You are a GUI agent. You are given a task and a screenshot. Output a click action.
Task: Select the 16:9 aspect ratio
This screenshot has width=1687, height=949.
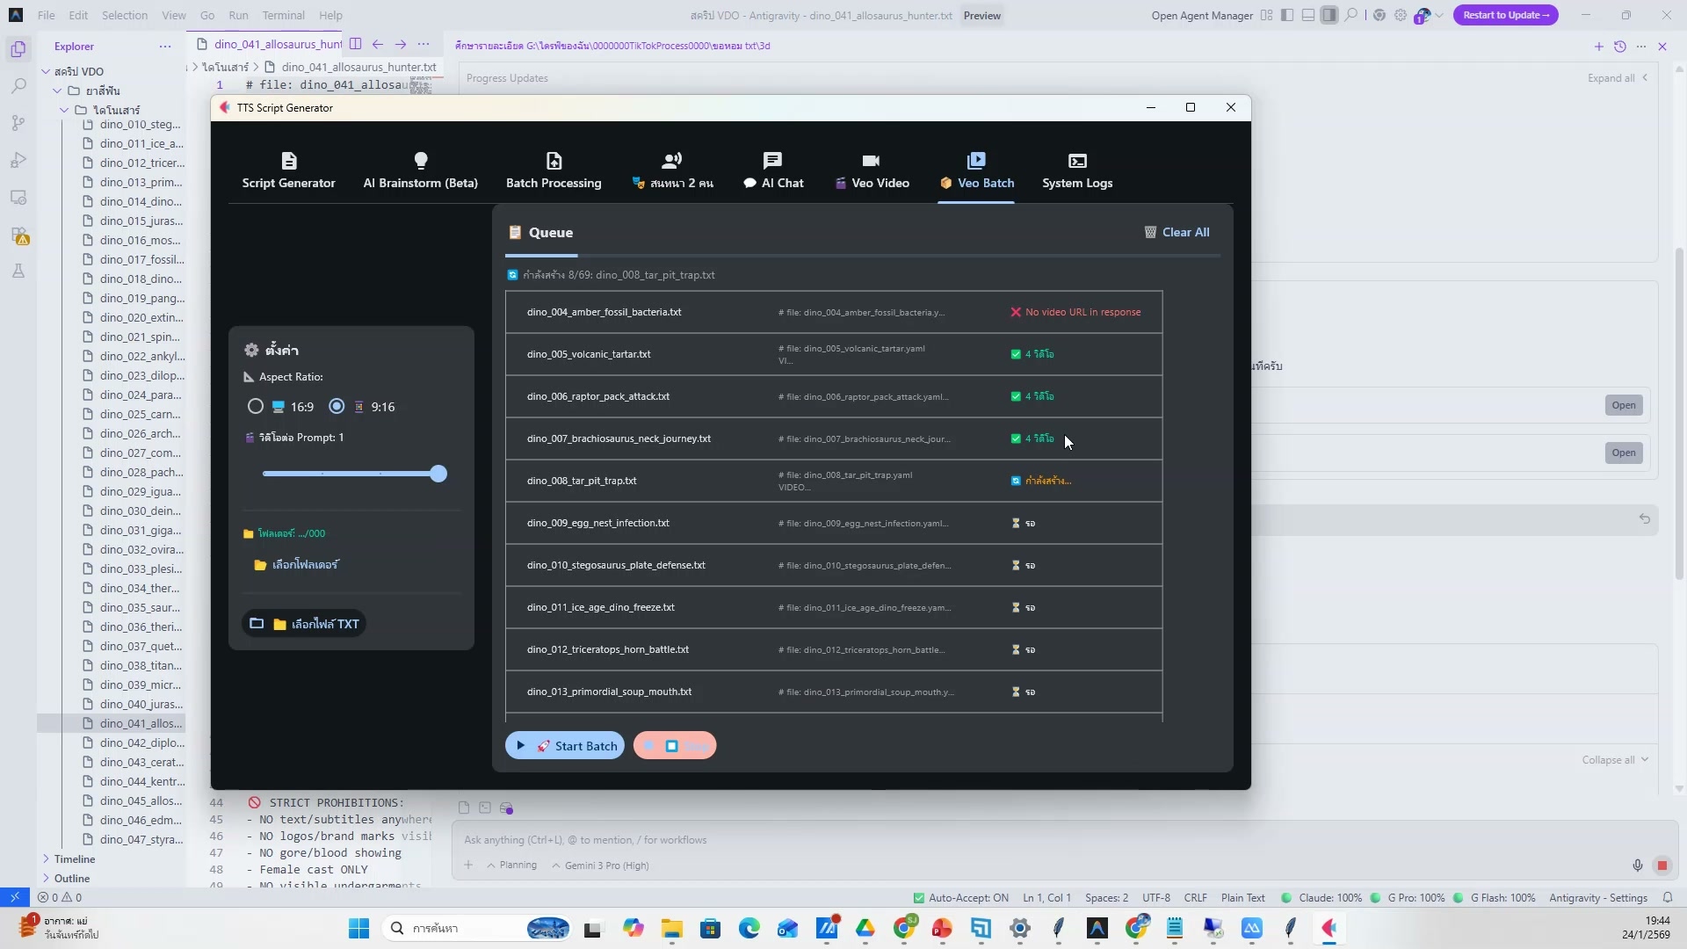256,406
